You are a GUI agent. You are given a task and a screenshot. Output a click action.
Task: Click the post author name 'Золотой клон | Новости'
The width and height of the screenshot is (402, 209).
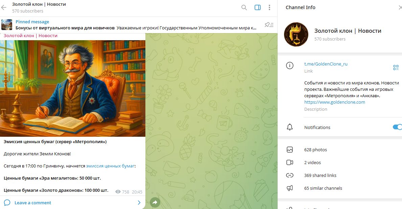point(30,35)
